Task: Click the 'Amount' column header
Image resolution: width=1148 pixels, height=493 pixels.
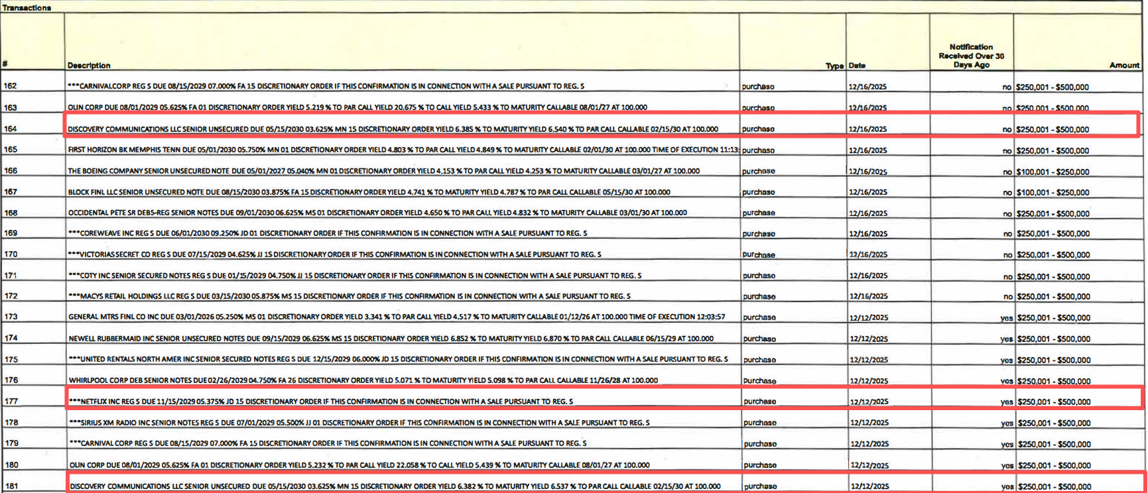Action: click(1124, 65)
